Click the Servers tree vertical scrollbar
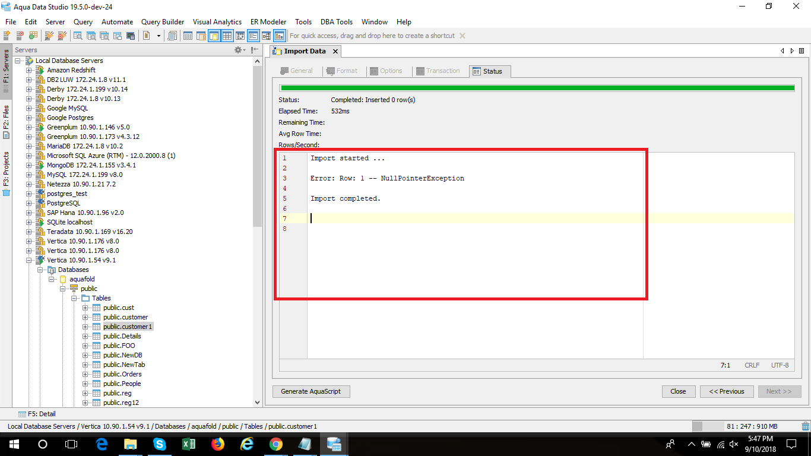Viewport: 811px width, 456px height. (x=257, y=145)
